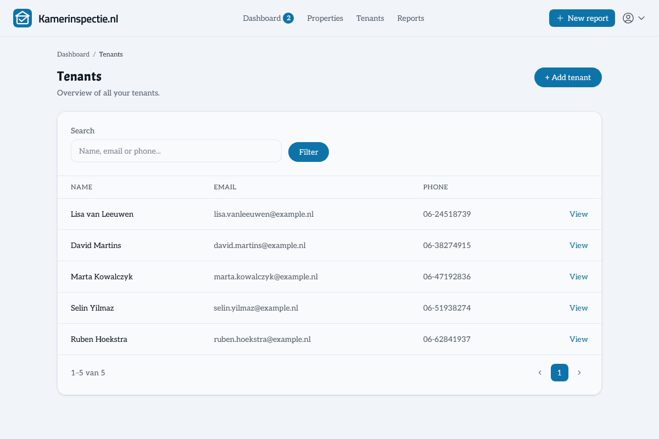
Task: Click email ruben.hoekstra@example.nl
Action: click(263, 339)
